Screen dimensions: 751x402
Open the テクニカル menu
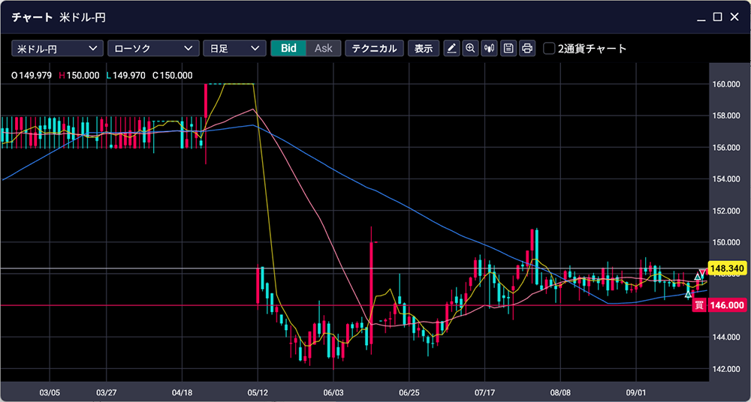point(374,49)
